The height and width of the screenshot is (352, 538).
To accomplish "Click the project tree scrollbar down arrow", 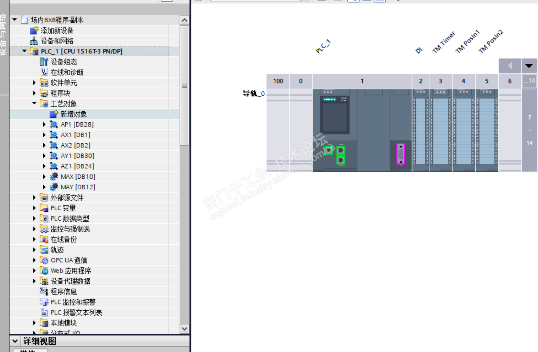I will (184, 329).
